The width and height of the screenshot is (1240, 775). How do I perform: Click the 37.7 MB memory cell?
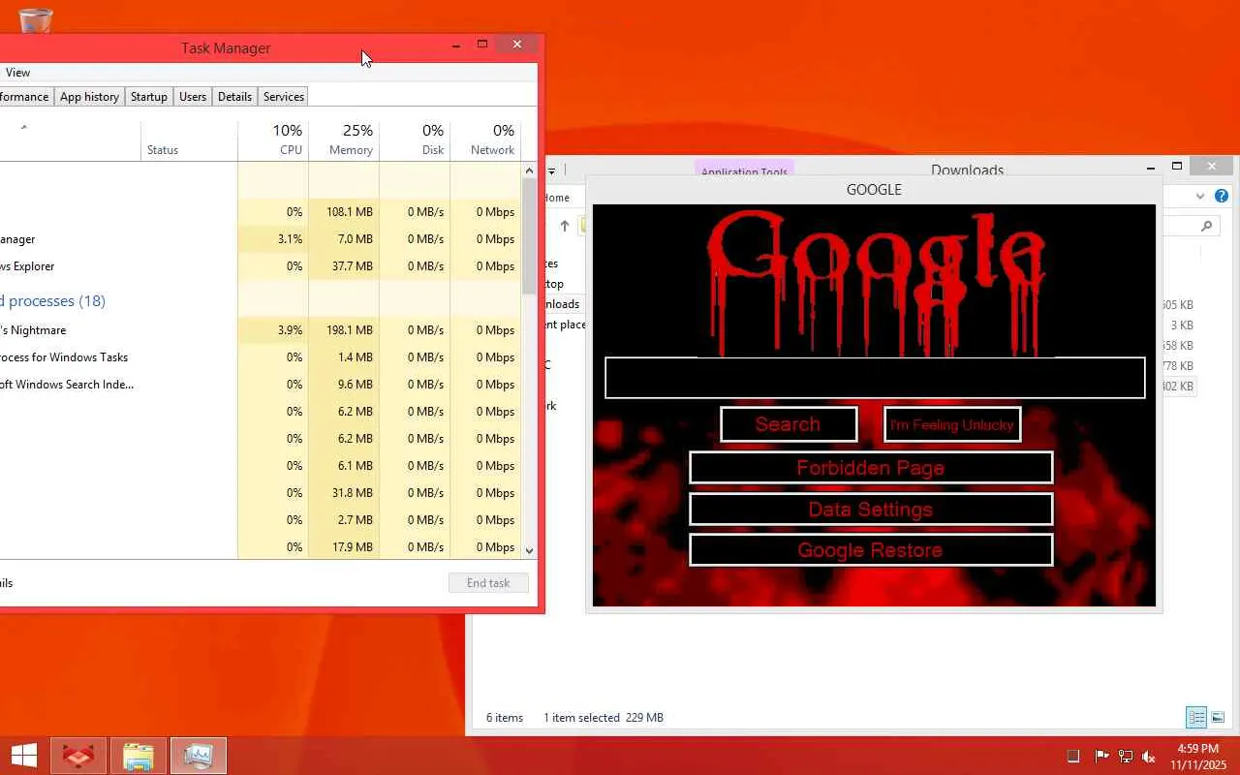(344, 266)
